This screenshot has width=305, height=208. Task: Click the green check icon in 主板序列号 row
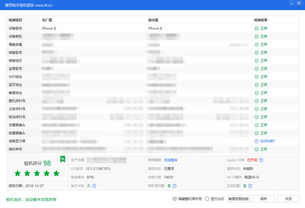(257, 109)
